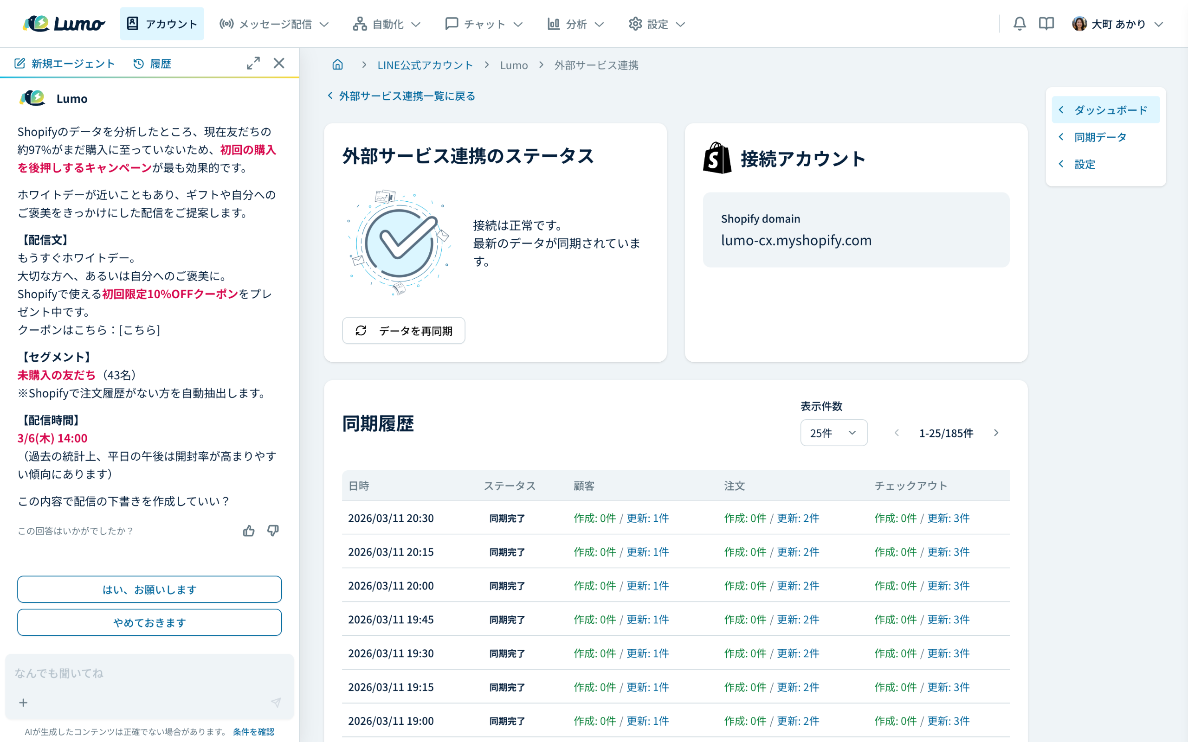Expand the メッセージ配信 menu
1188x742 pixels.
[x=274, y=24]
